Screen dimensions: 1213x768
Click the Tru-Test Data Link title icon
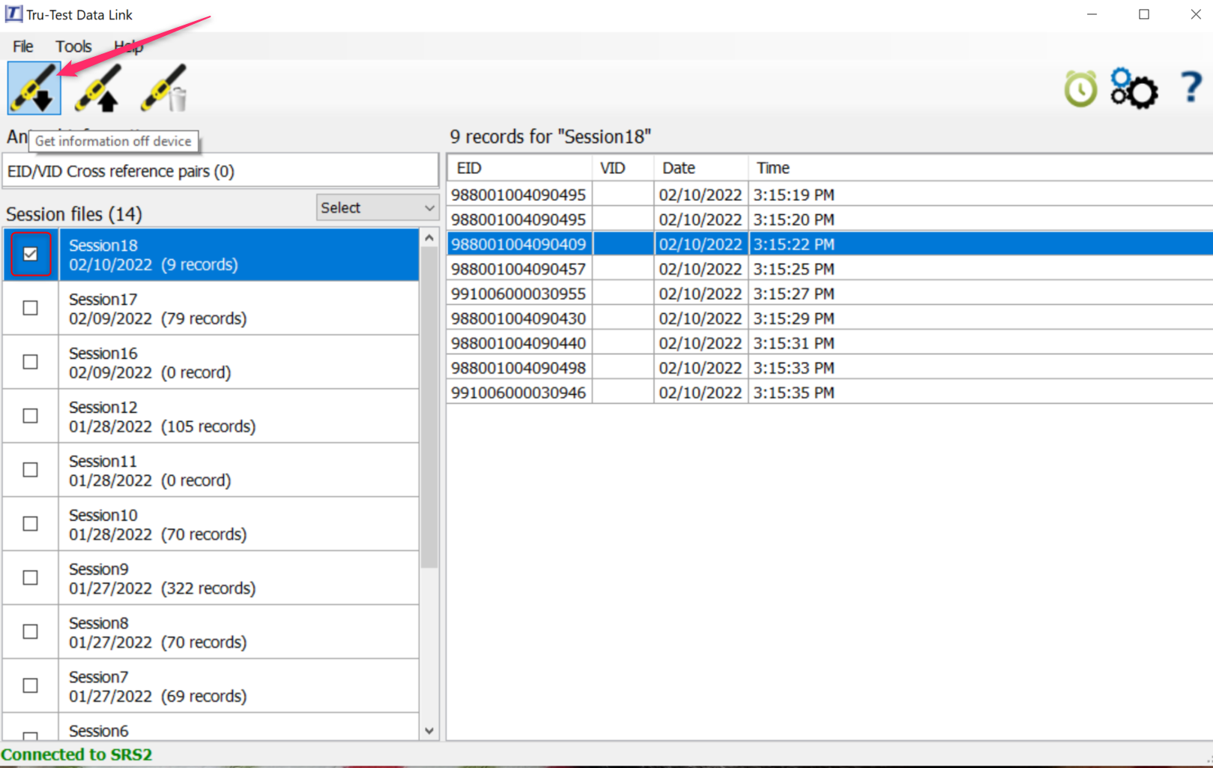[13, 14]
